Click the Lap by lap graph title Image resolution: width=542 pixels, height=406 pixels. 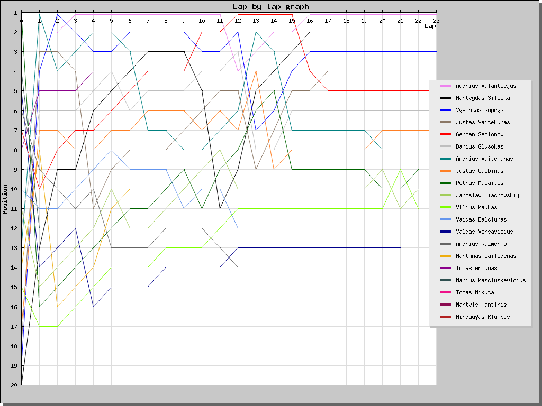tap(271, 6)
